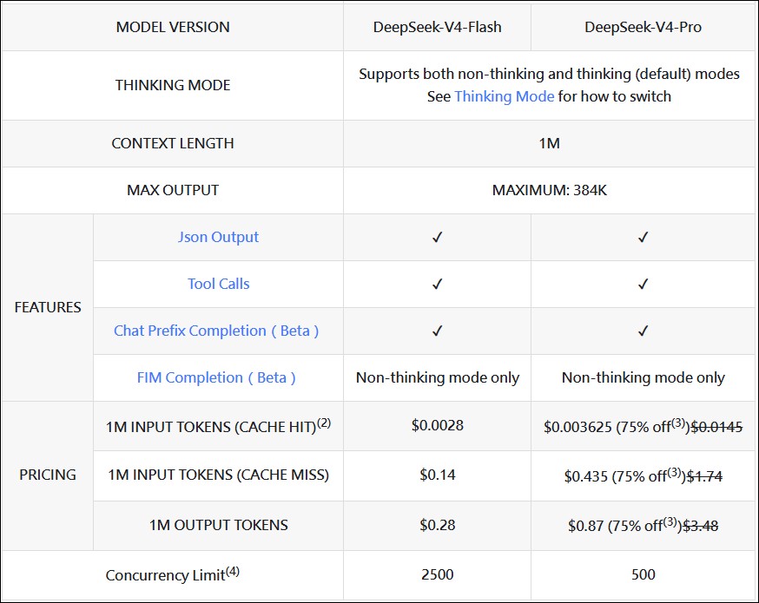Click the DeepSeek-V4-Pro column header
Image resolution: width=759 pixels, height=603 pixels.
click(x=643, y=27)
